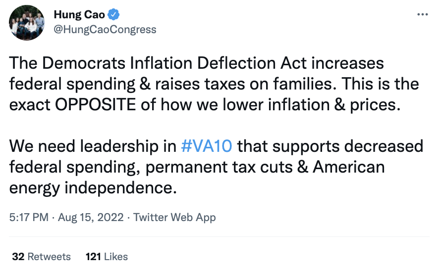The width and height of the screenshot is (441, 272).
Task: Open the three-dot more options menu
Action: click(423, 14)
